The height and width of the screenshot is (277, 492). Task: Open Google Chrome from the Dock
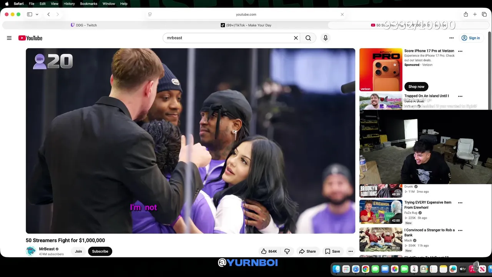[366, 269]
